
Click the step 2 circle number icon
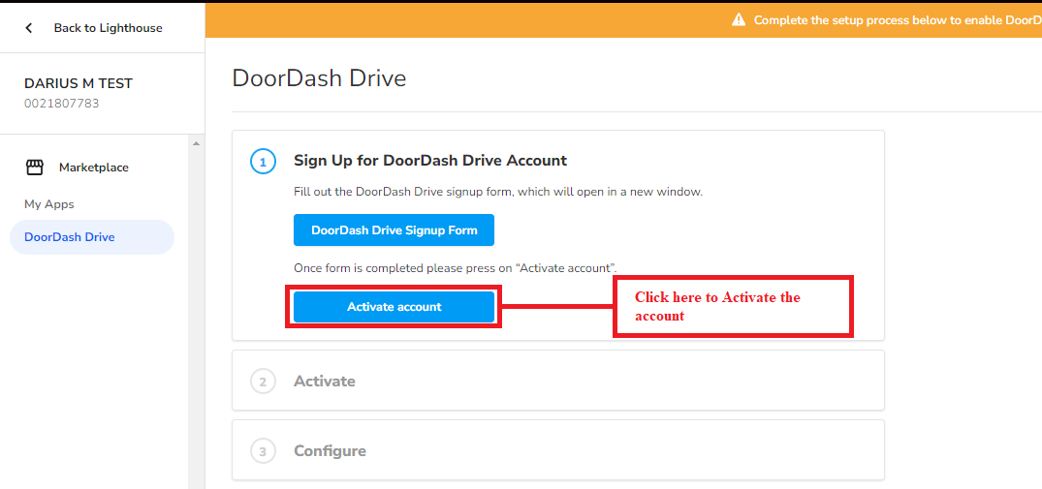click(x=263, y=382)
